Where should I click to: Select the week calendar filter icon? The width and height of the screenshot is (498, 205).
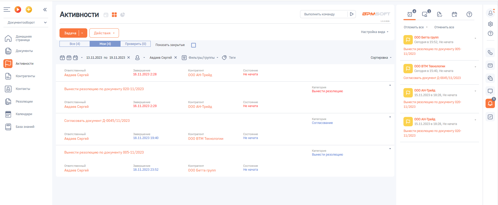point(69,58)
